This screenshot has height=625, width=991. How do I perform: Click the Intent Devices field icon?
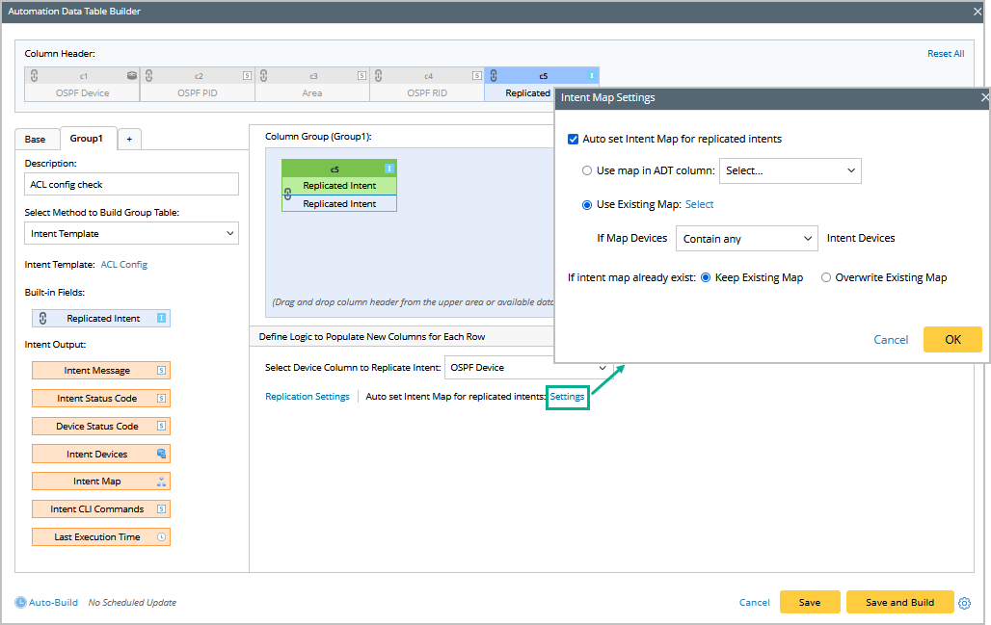[x=161, y=454]
